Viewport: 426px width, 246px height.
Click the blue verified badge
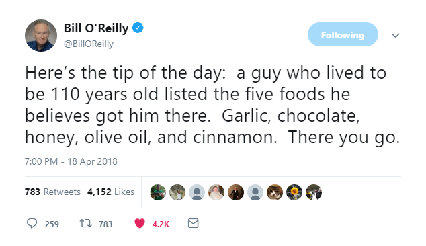[x=138, y=28]
